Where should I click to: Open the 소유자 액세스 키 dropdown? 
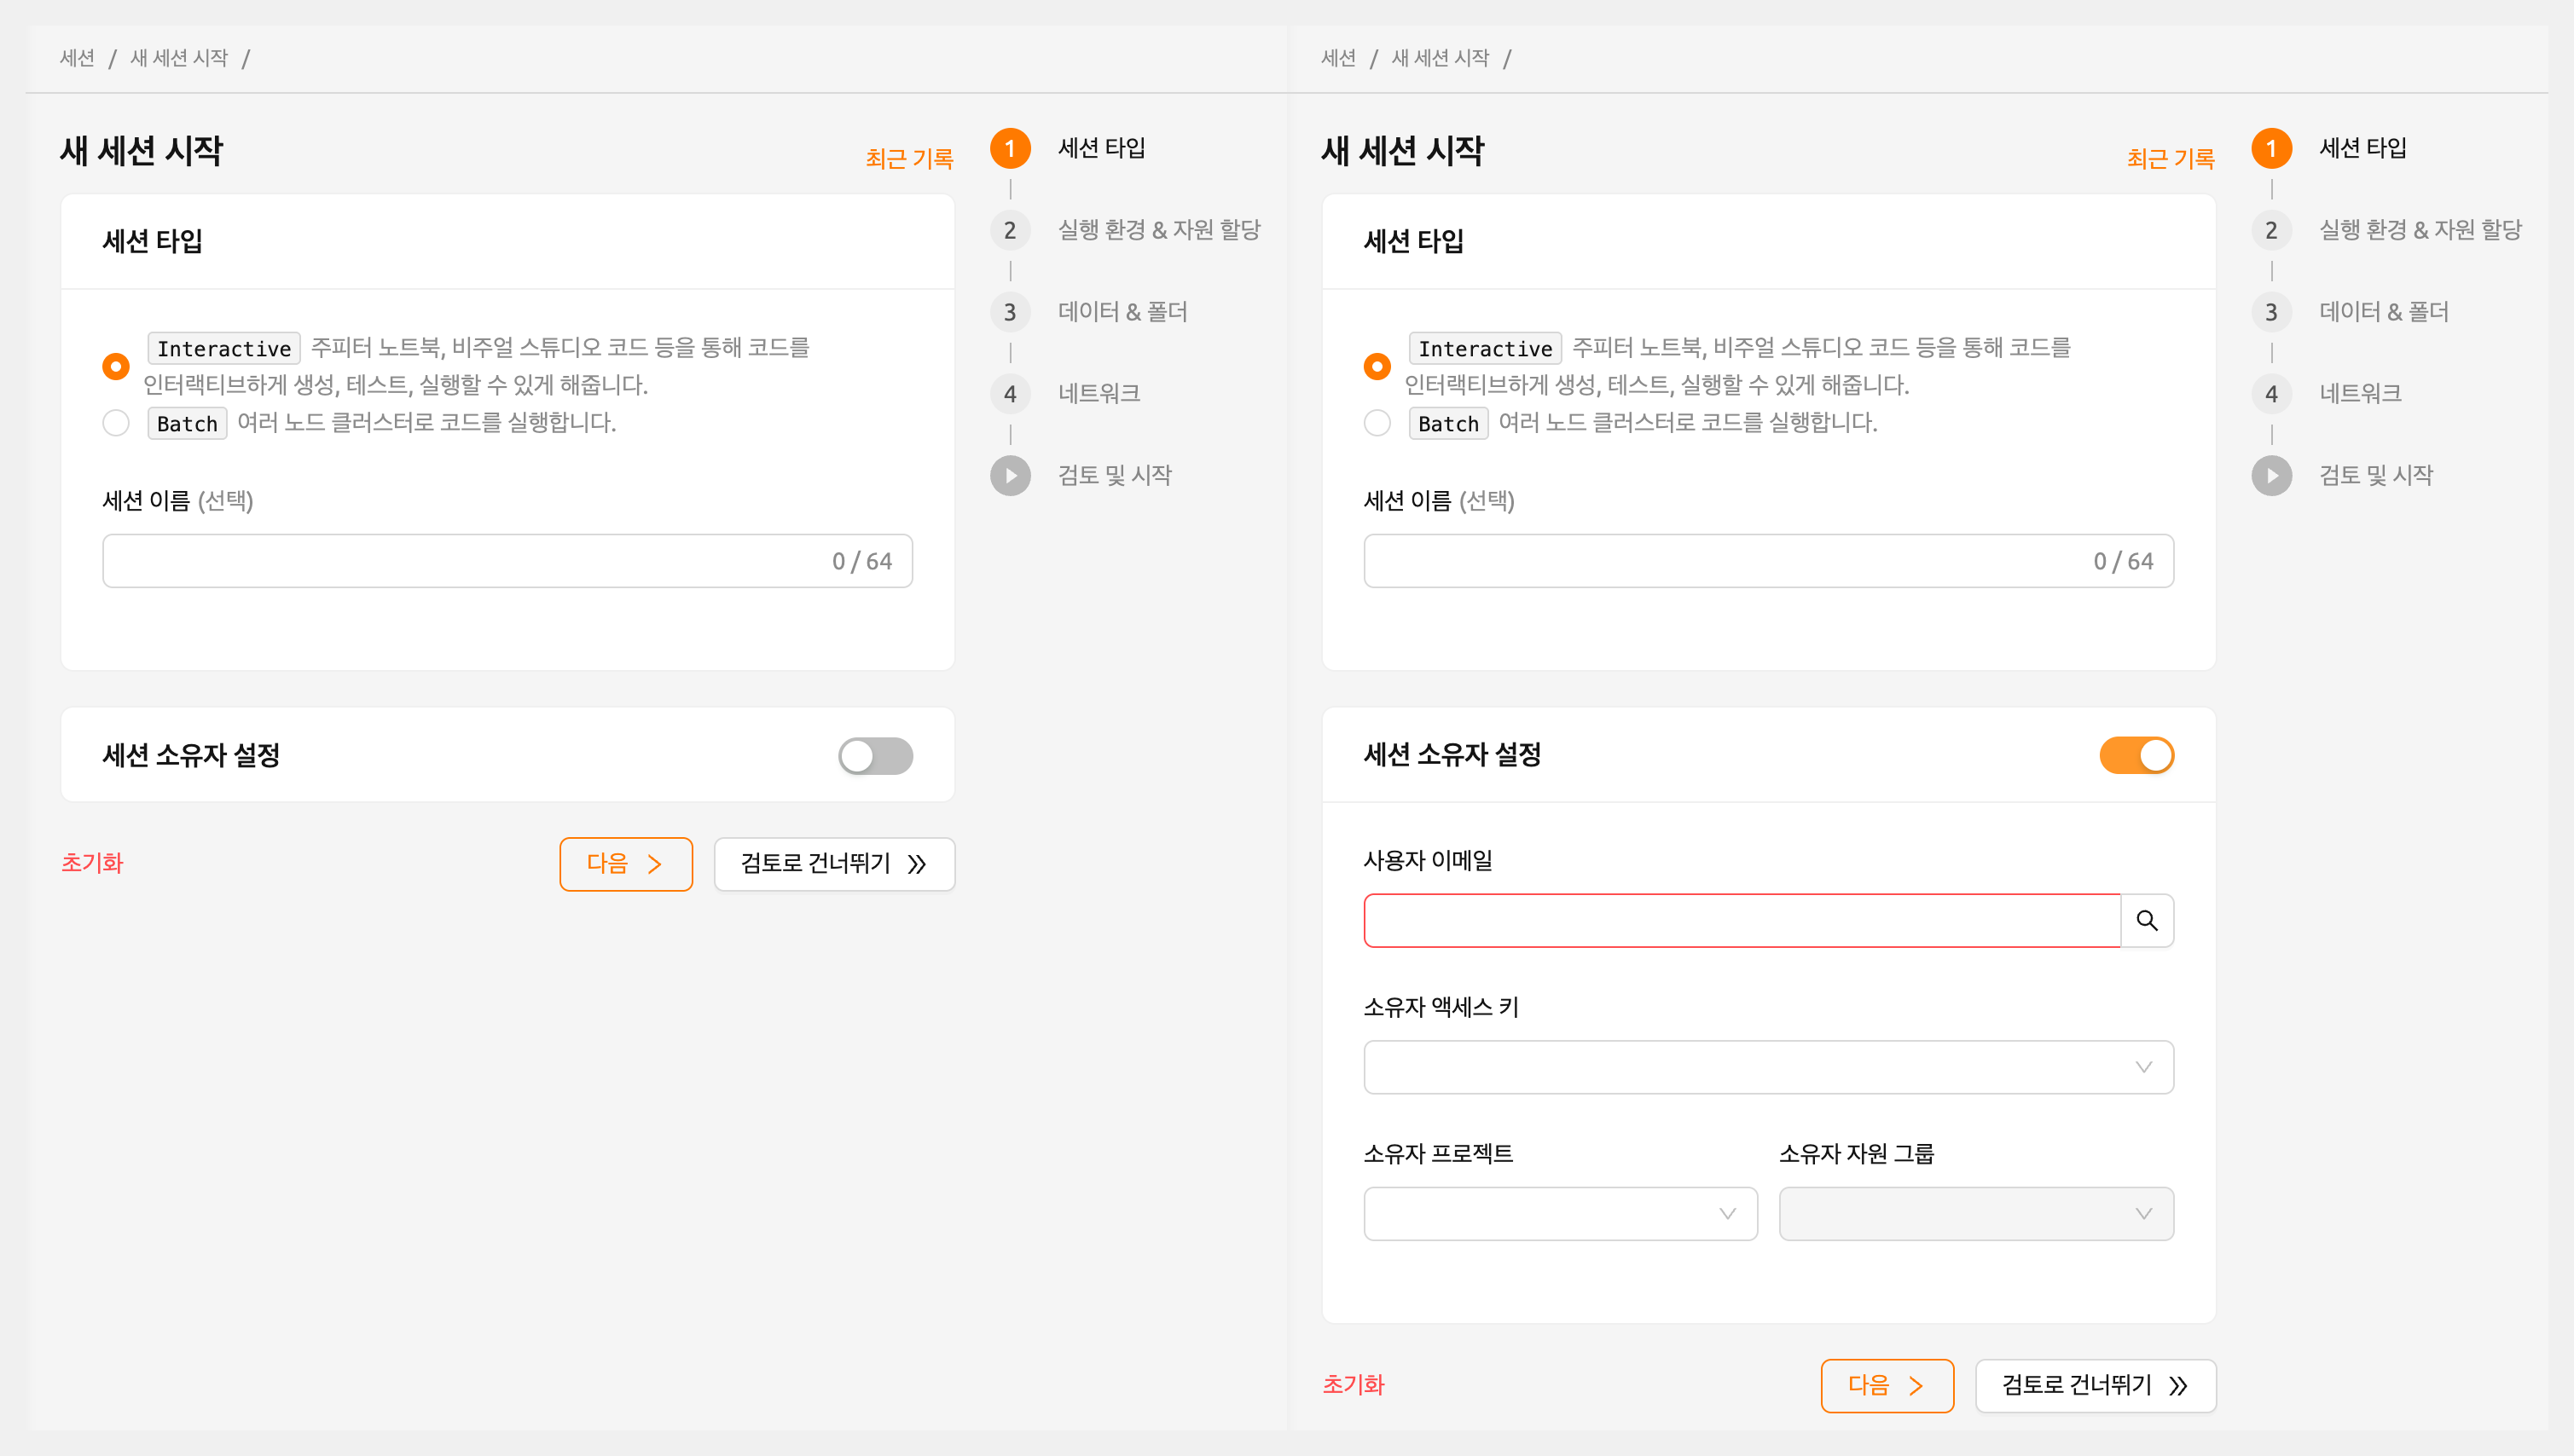click(x=1769, y=1067)
